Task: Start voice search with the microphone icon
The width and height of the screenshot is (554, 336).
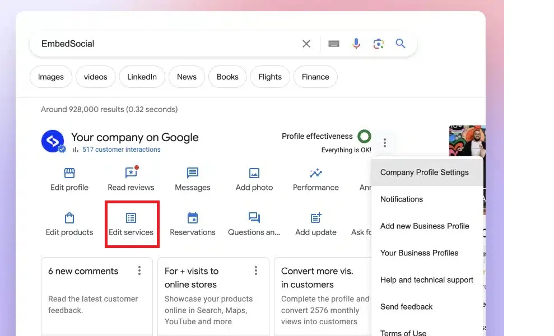Action: 356,44
